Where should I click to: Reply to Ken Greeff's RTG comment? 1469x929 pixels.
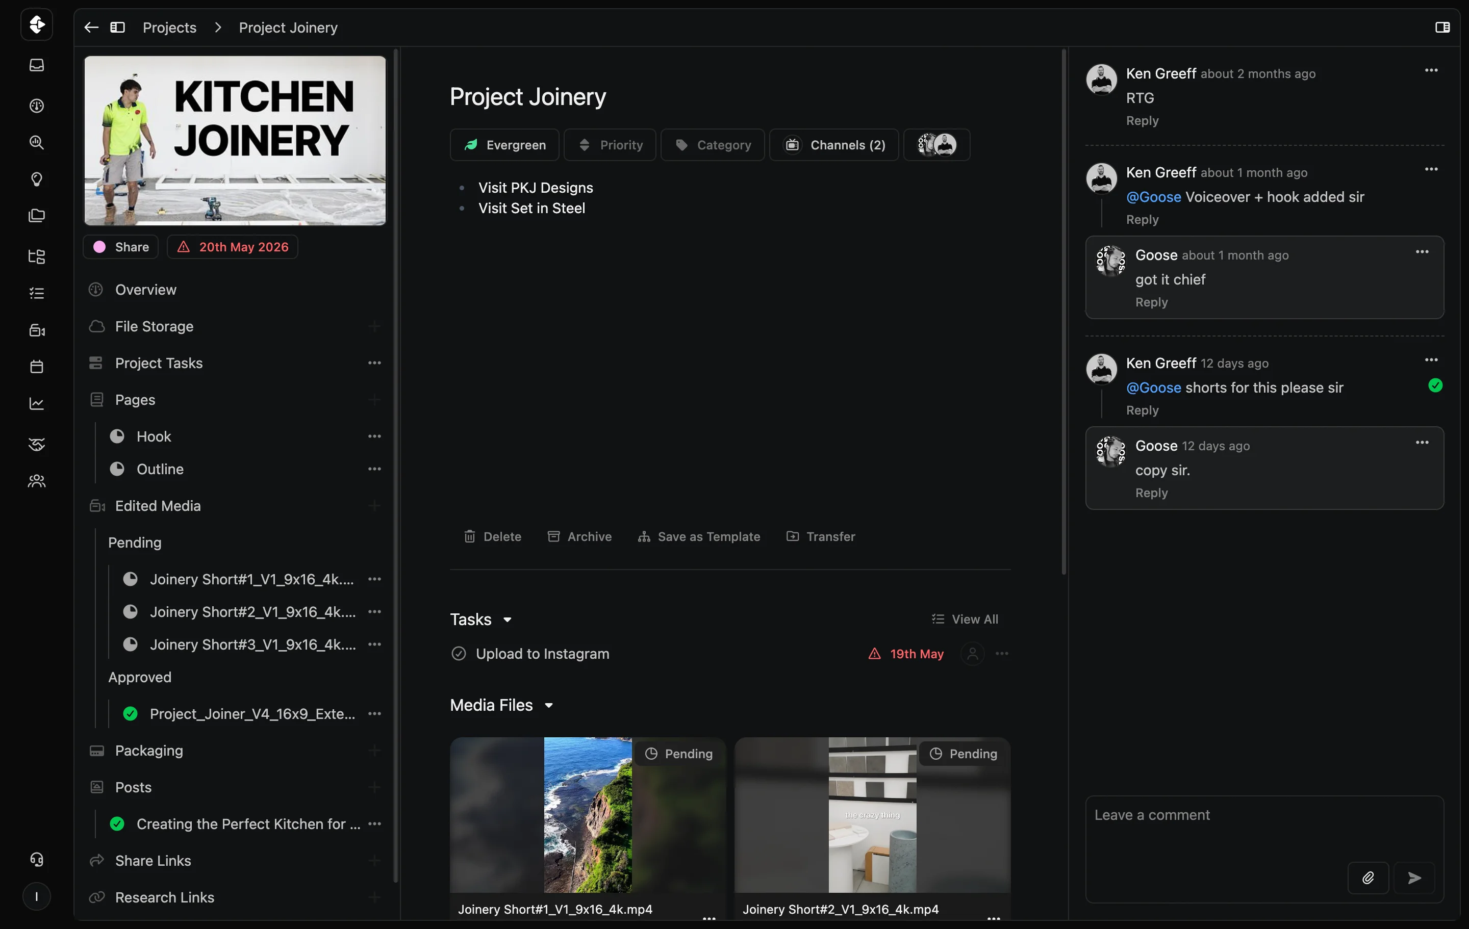pyautogui.click(x=1142, y=121)
